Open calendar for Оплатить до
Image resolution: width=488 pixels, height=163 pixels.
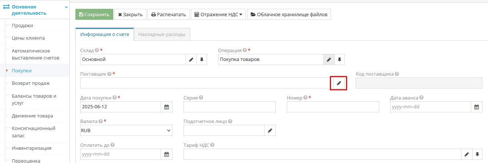tap(167, 154)
